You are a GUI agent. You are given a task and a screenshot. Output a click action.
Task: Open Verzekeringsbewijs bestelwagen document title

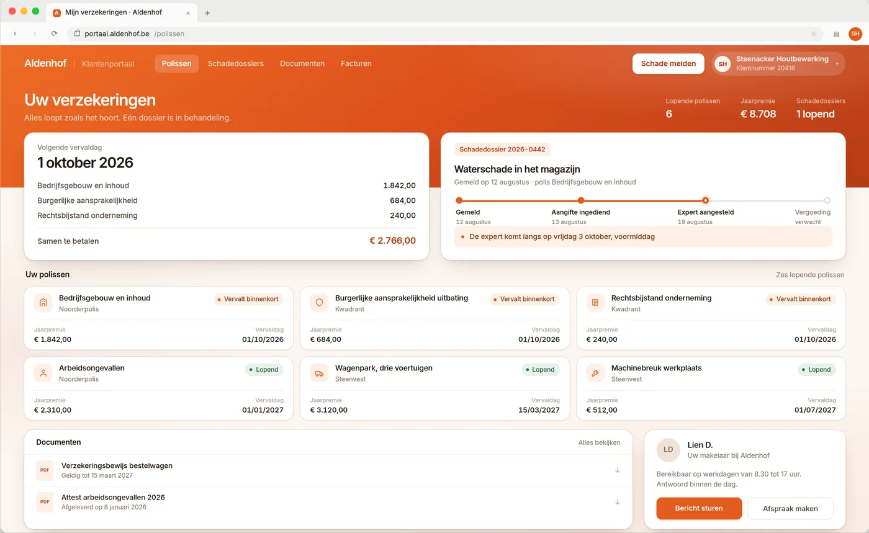coord(117,465)
